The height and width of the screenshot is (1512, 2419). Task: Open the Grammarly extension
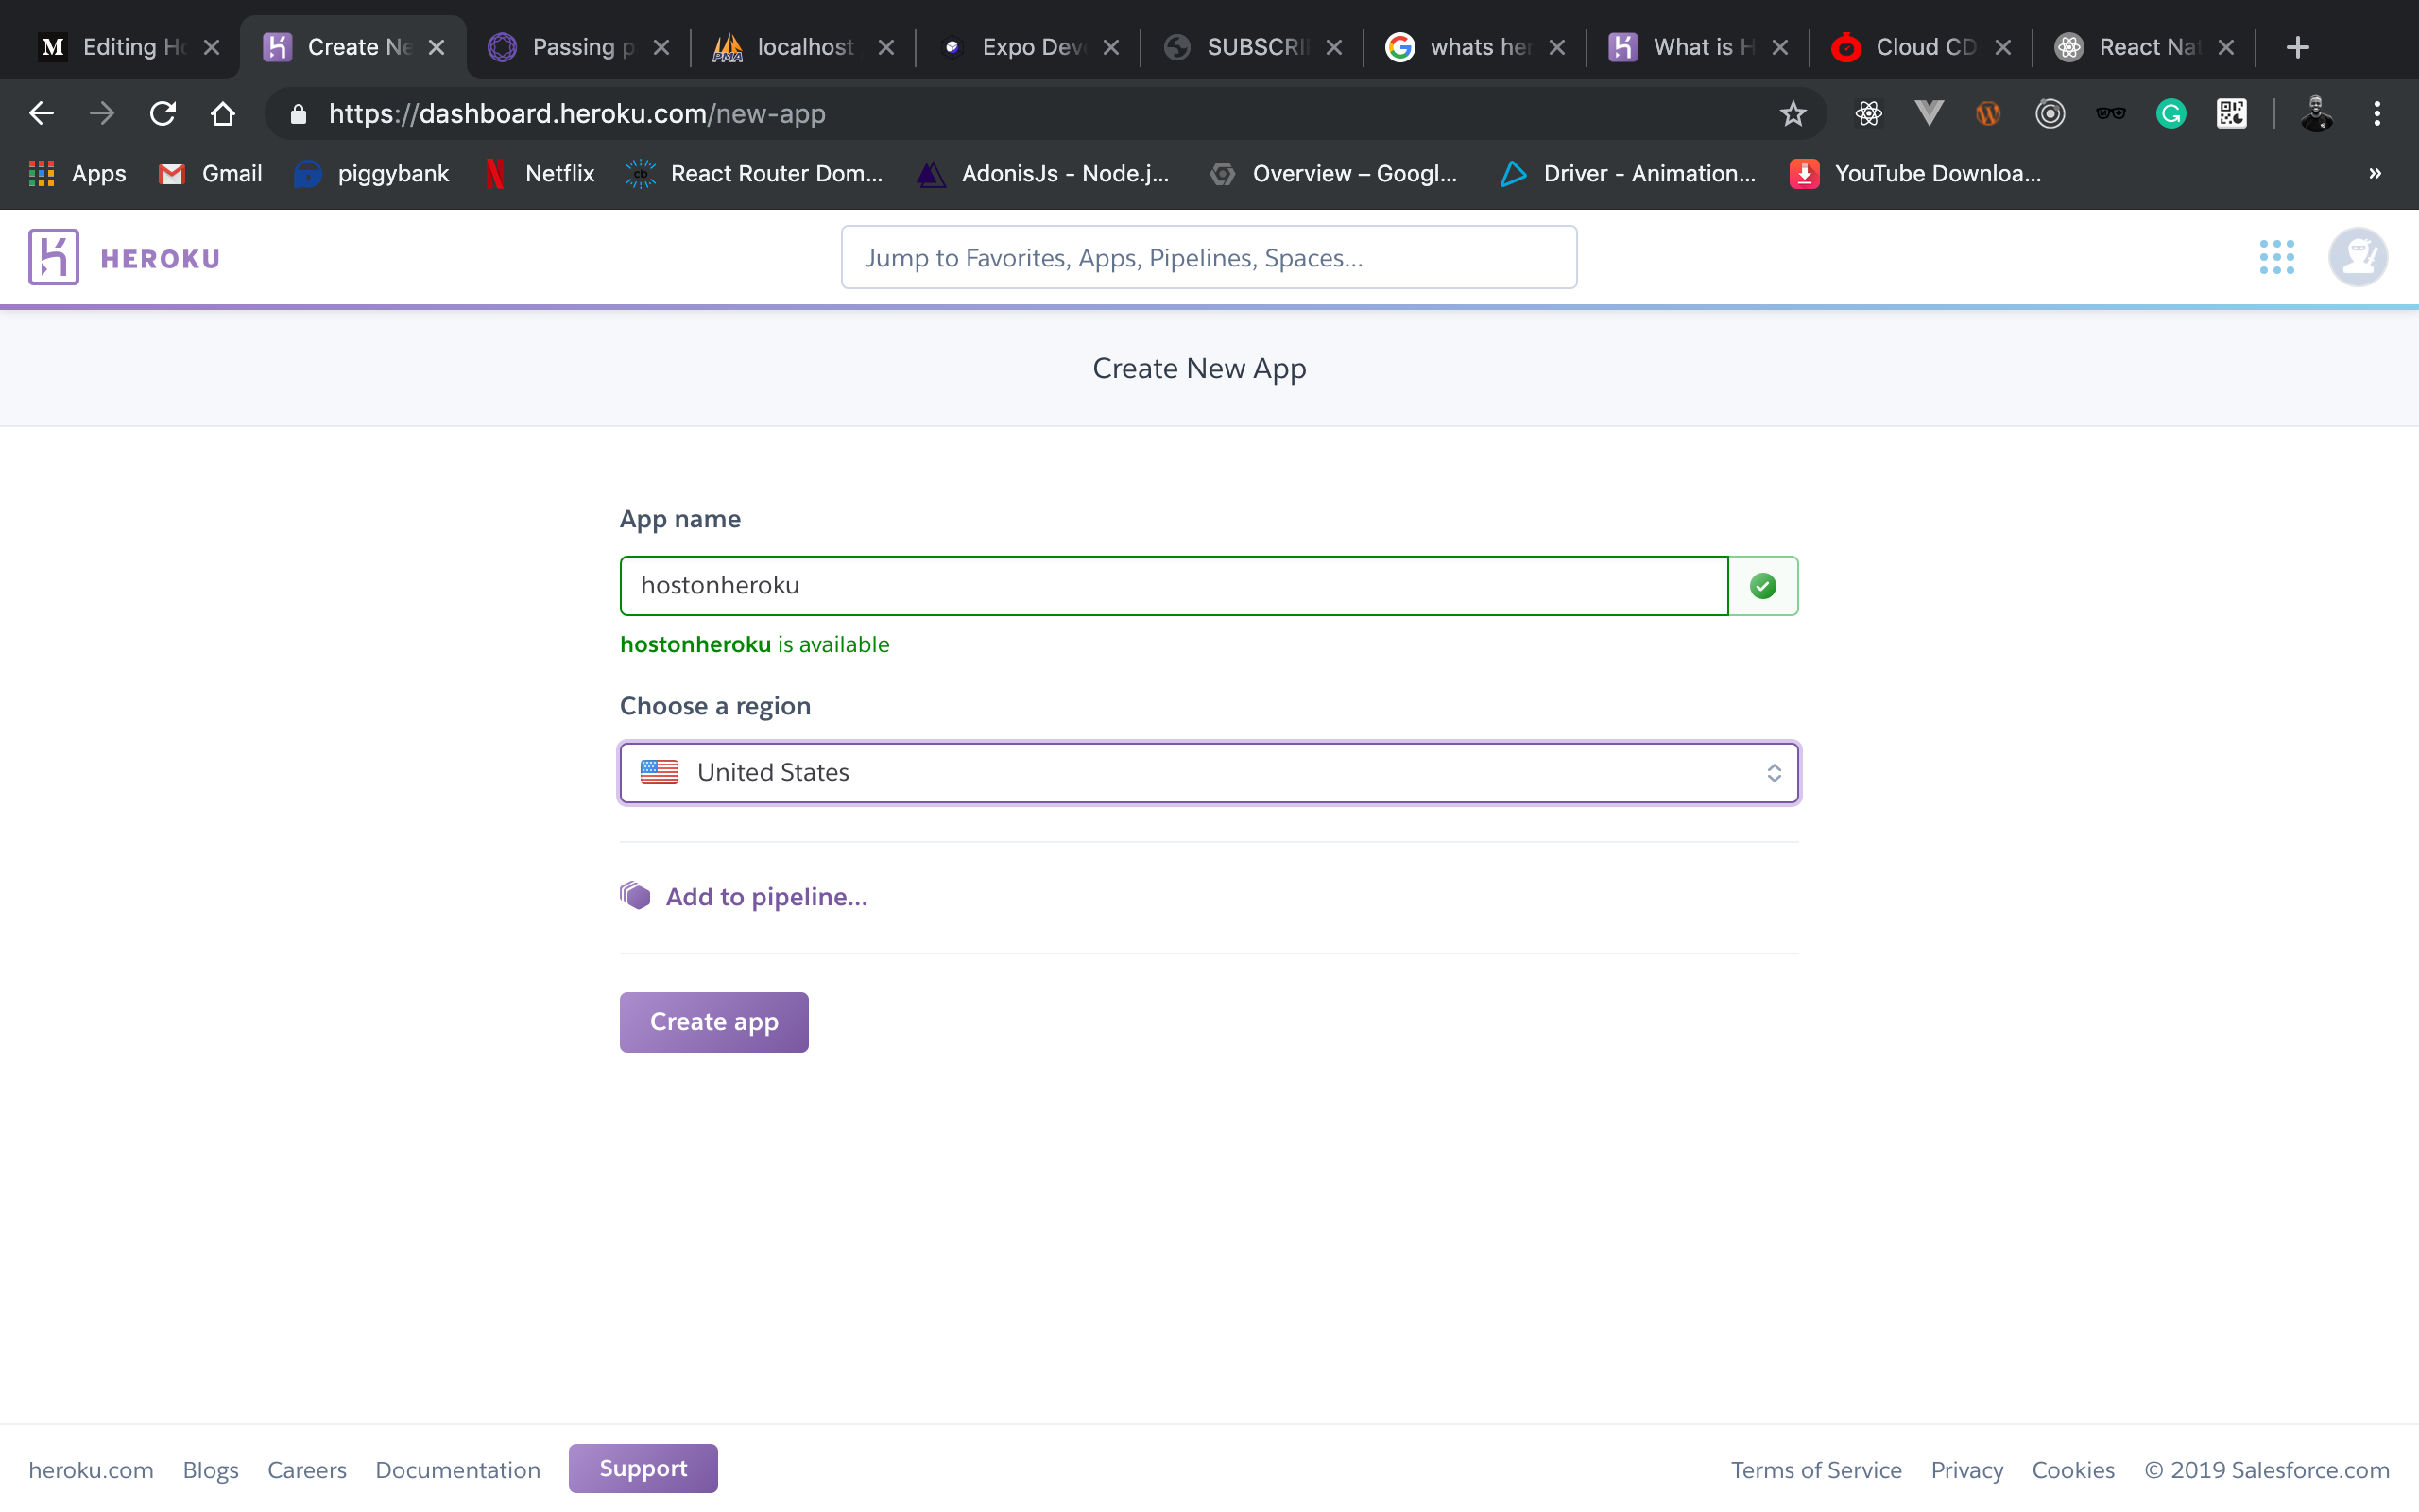pyautogui.click(x=2171, y=113)
